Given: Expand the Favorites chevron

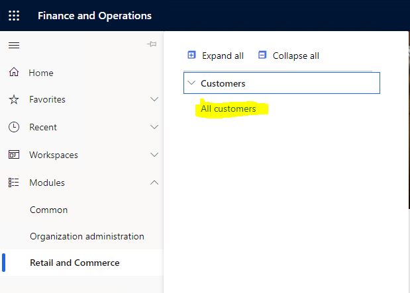Looking at the screenshot, I should tap(154, 99).
